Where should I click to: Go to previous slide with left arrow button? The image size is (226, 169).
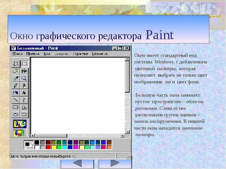[77, 163]
